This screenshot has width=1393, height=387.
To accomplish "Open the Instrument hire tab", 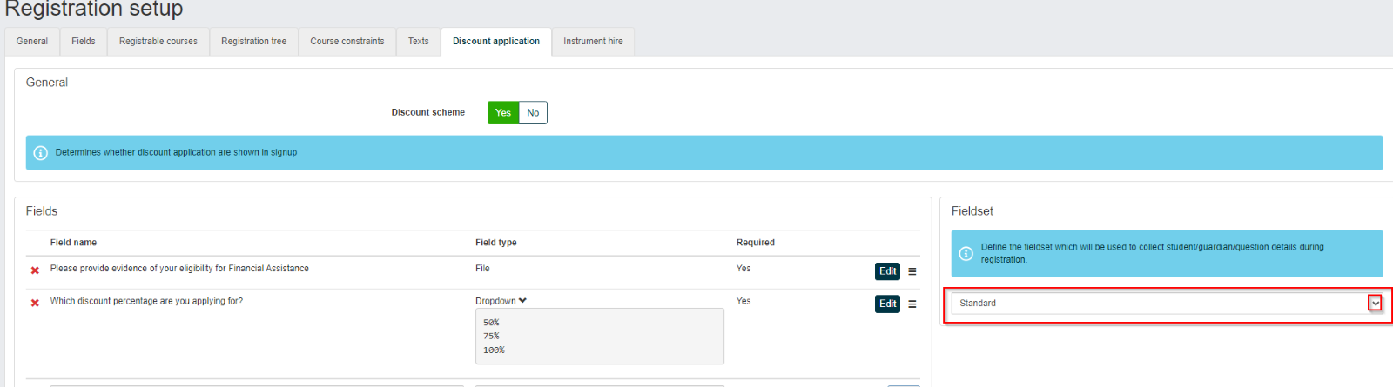I will pos(593,42).
